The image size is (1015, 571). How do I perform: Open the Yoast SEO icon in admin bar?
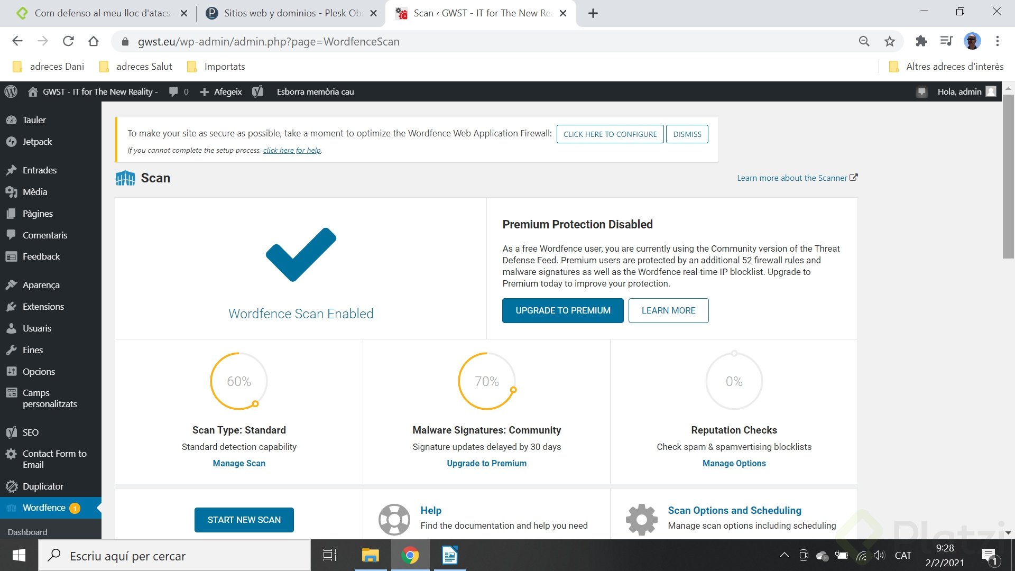click(x=257, y=91)
